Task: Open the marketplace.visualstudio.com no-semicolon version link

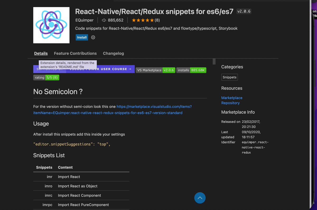Action: pos(113,110)
